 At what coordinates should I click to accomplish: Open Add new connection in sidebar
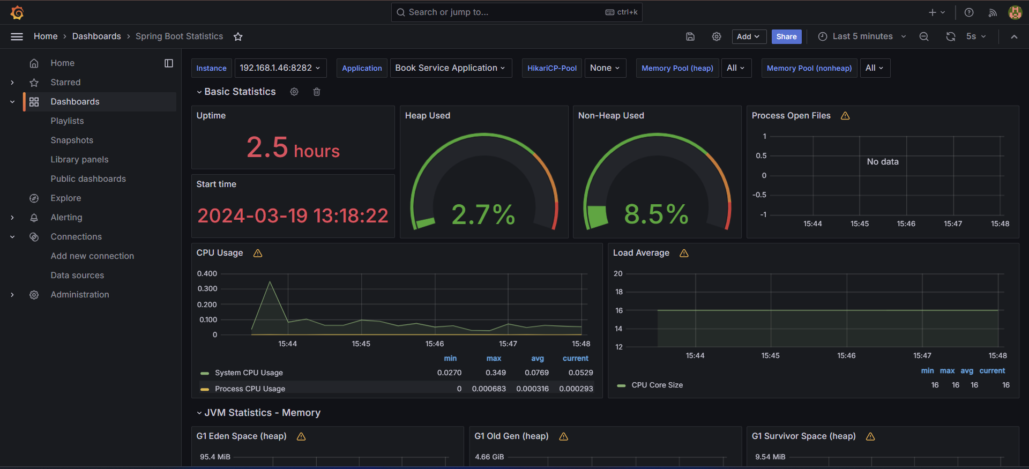[x=92, y=256]
